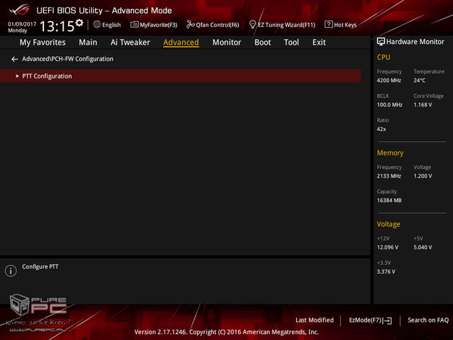This screenshot has width=453, height=340.
Task: Open the Boot tab
Action: 262,43
